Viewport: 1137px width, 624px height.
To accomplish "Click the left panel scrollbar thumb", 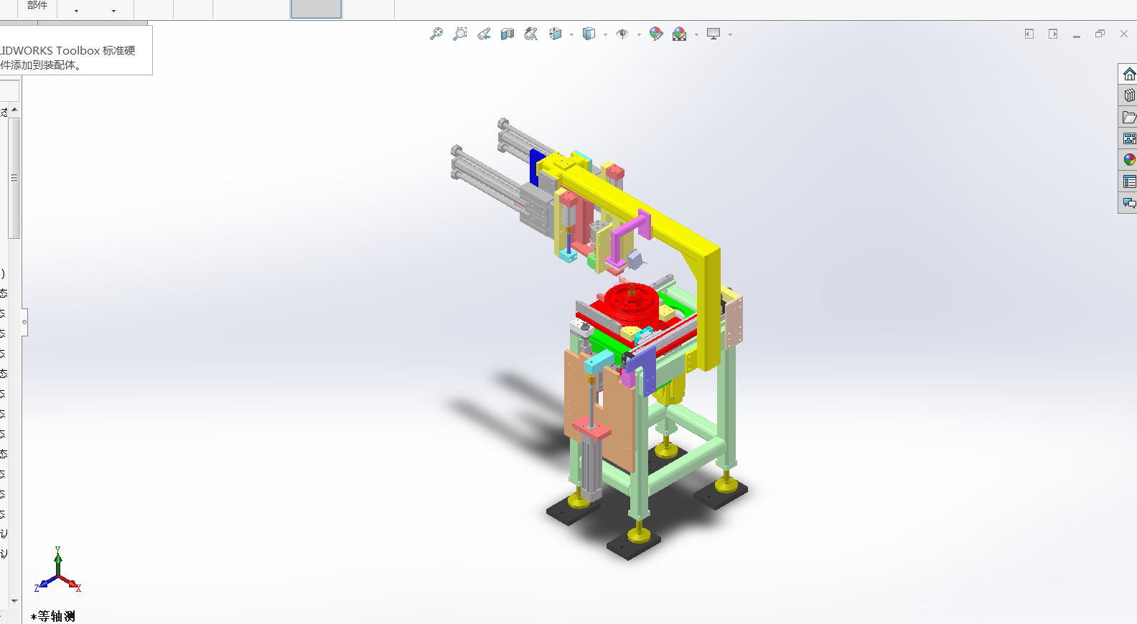I will tap(14, 178).
